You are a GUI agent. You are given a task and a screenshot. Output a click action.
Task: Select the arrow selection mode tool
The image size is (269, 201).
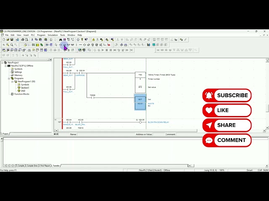(x=56, y=45)
